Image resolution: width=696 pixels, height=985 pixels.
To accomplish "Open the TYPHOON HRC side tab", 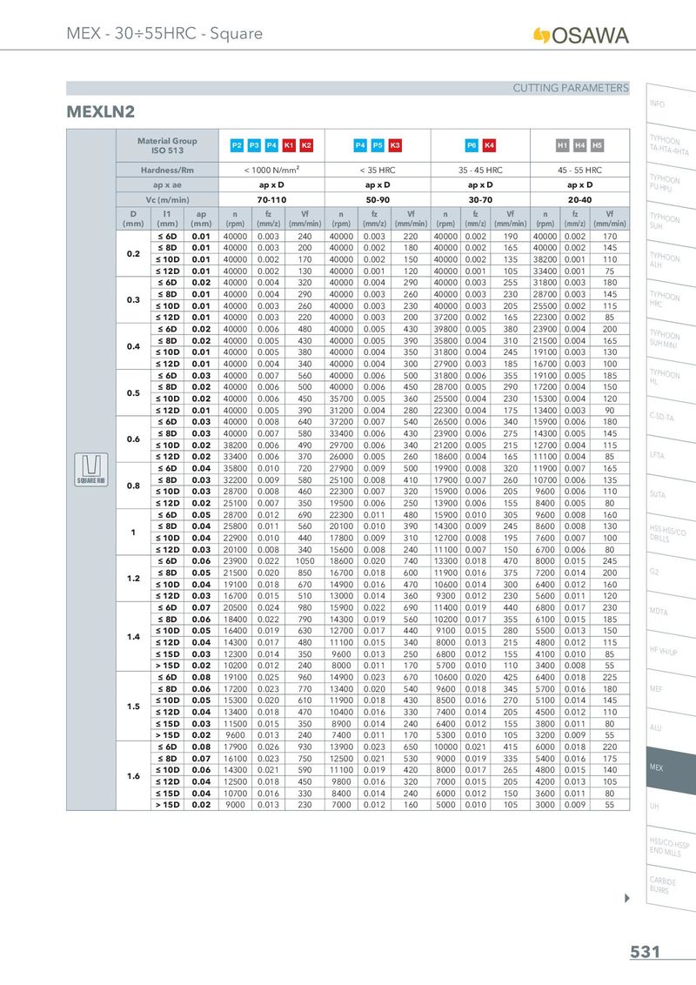I will [670, 300].
